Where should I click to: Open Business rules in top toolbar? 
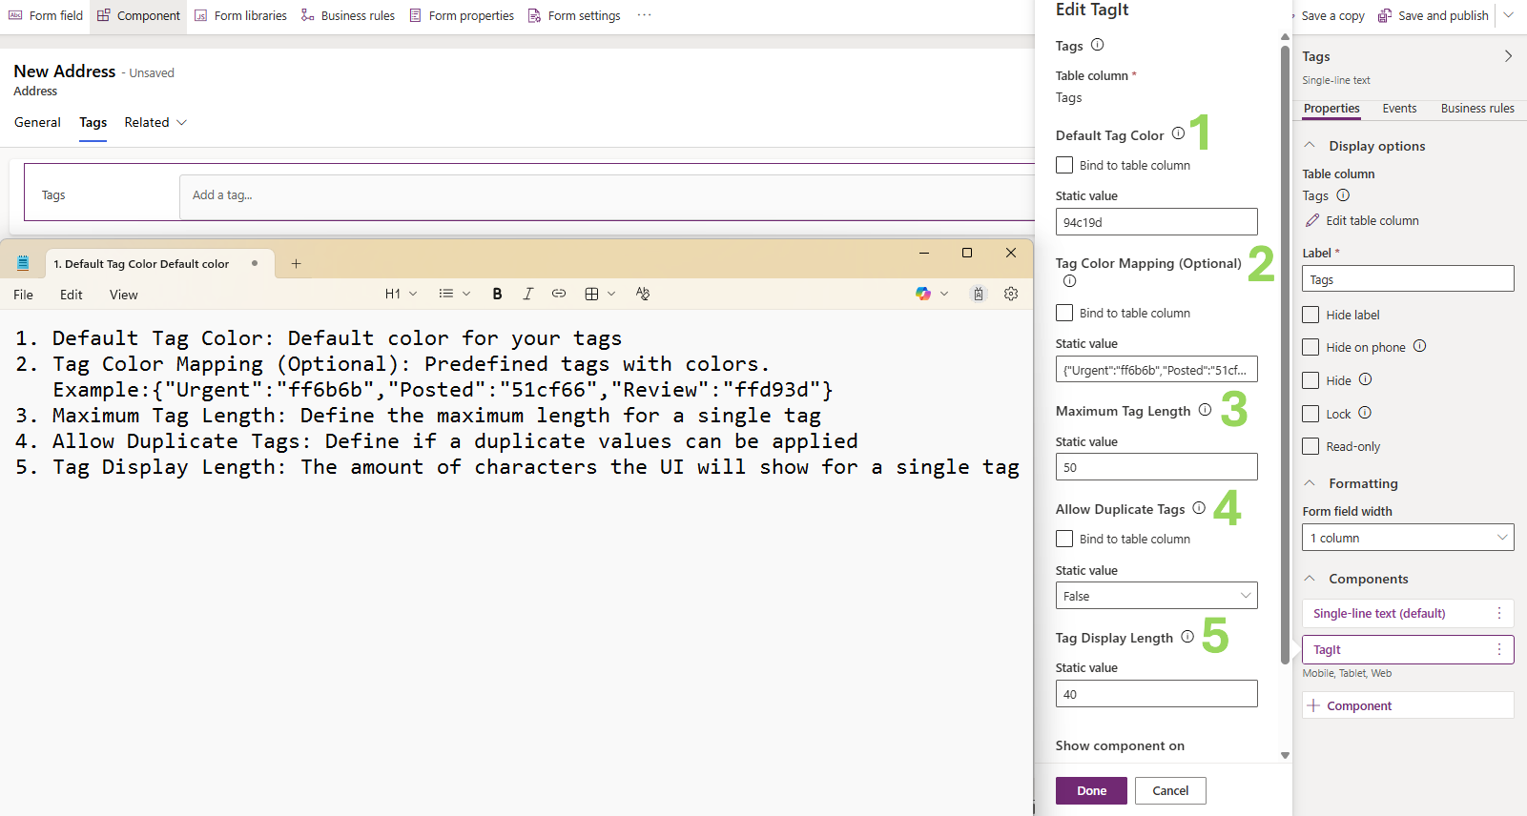point(347,15)
